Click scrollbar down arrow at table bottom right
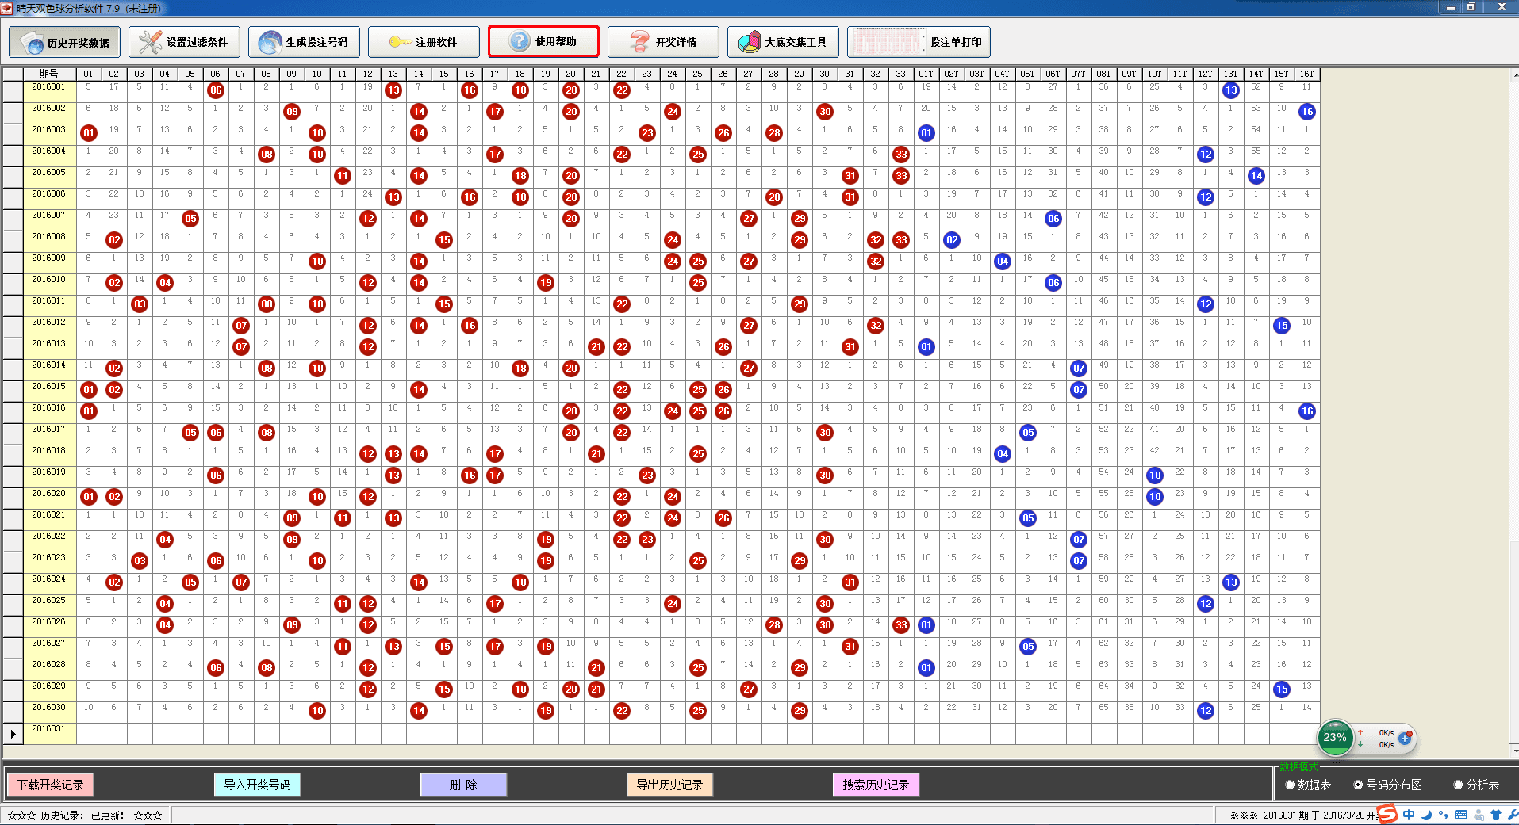Image resolution: width=1519 pixels, height=825 pixels. (1514, 751)
